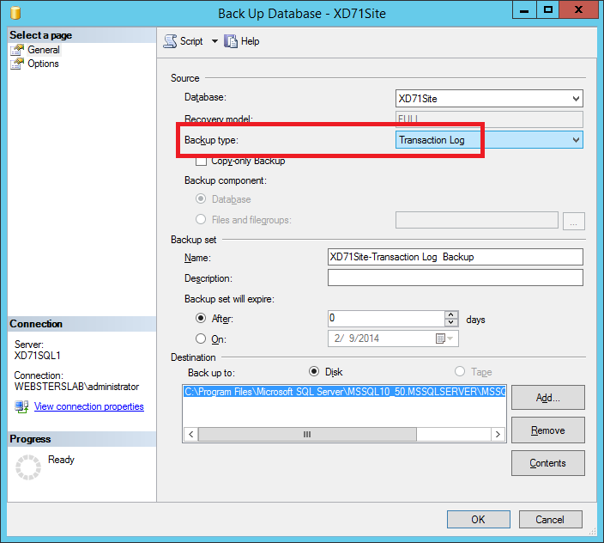604x543 pixels.
Task: Increase the expire-after days spinner
Action: (x=451, y=314)
